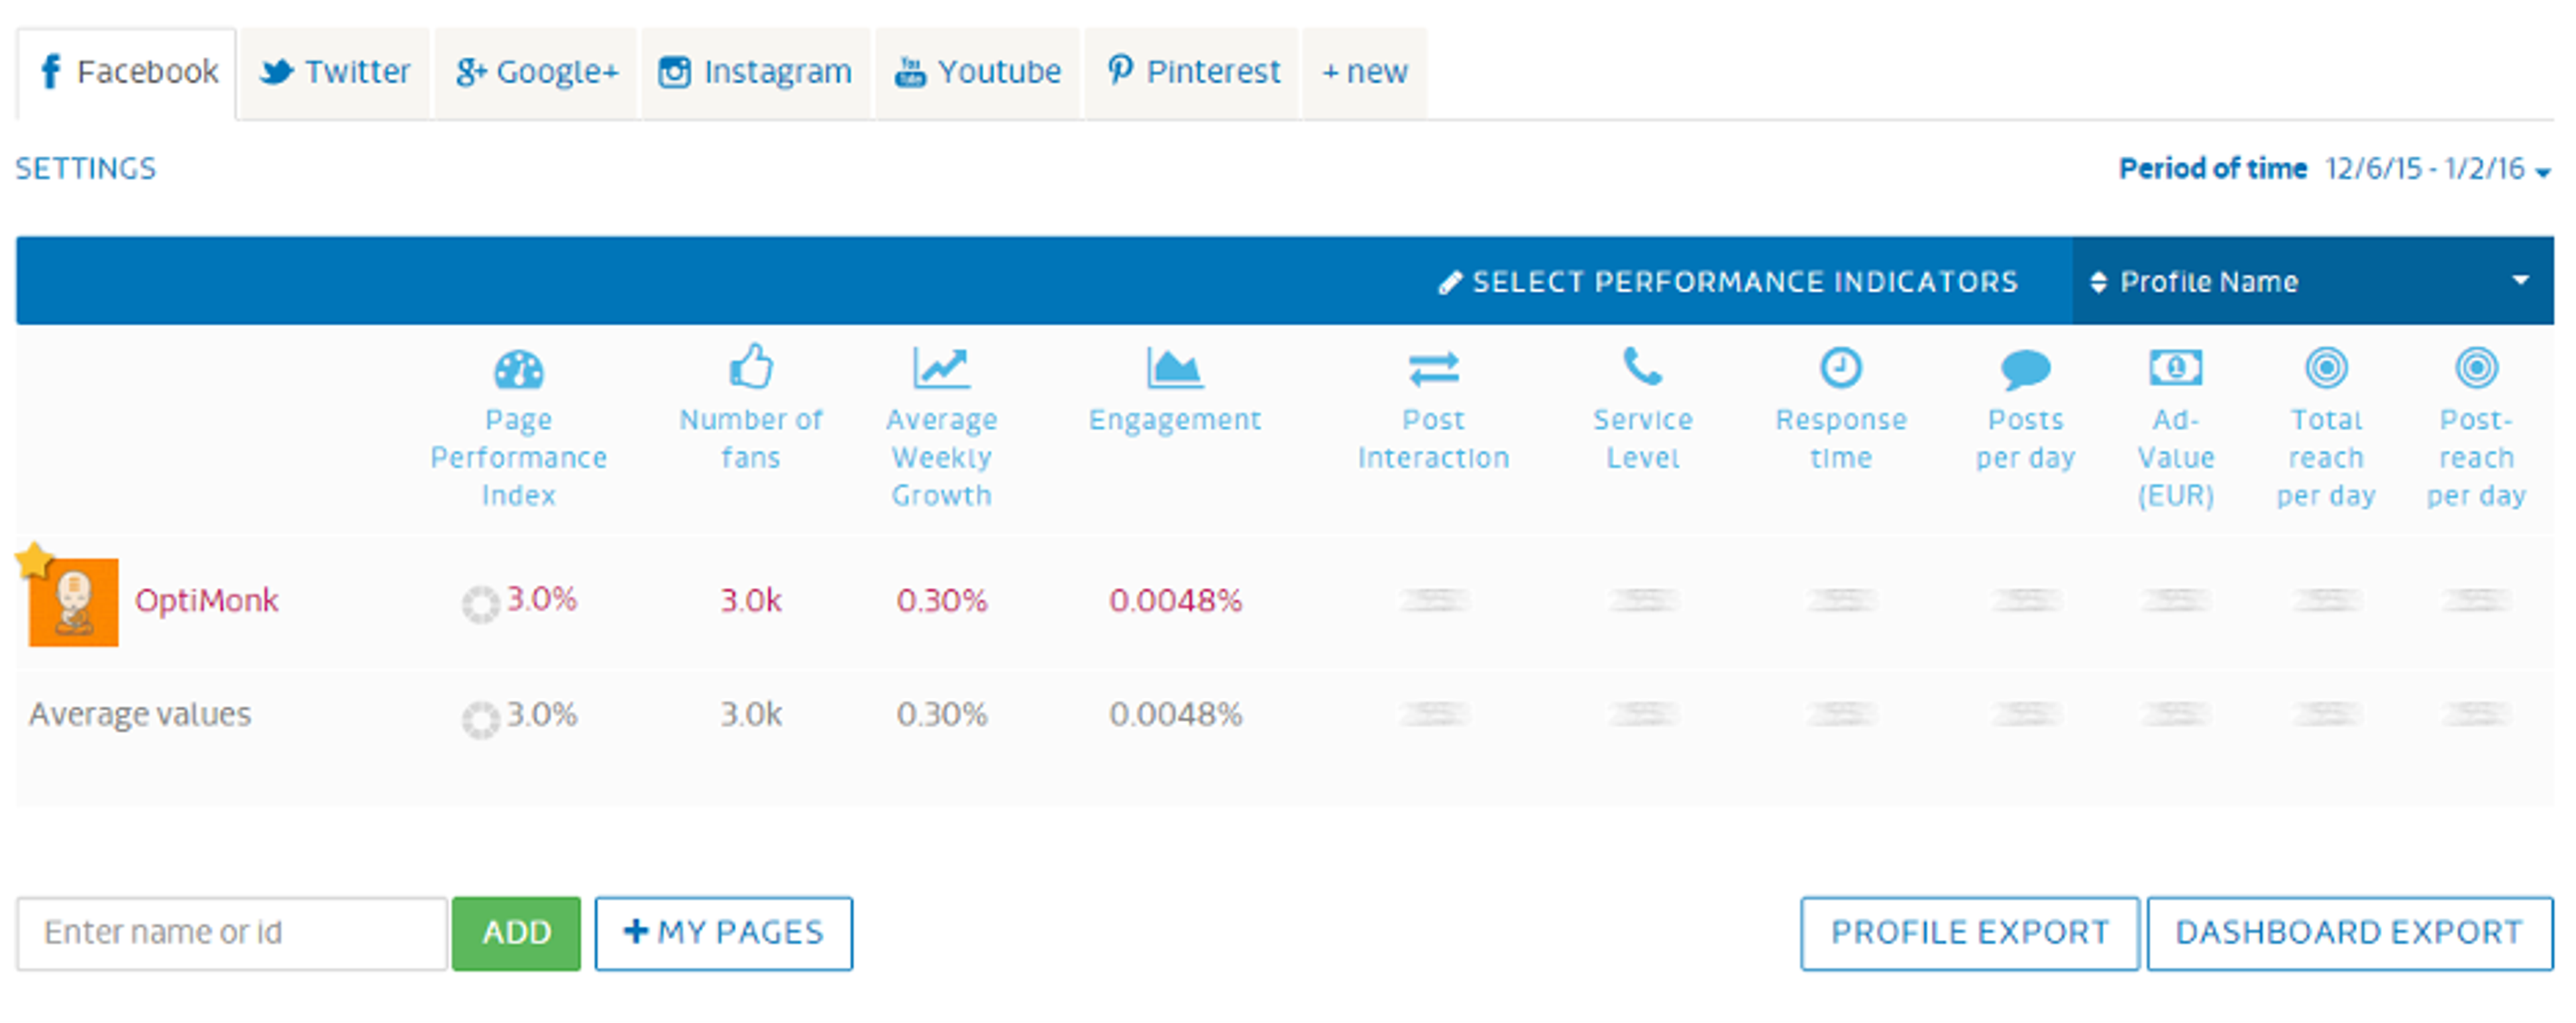Viewport: 2576px width, 1023px height.
Task: Click the Engagement area chart icon
Action: (x=1174, y=367)
